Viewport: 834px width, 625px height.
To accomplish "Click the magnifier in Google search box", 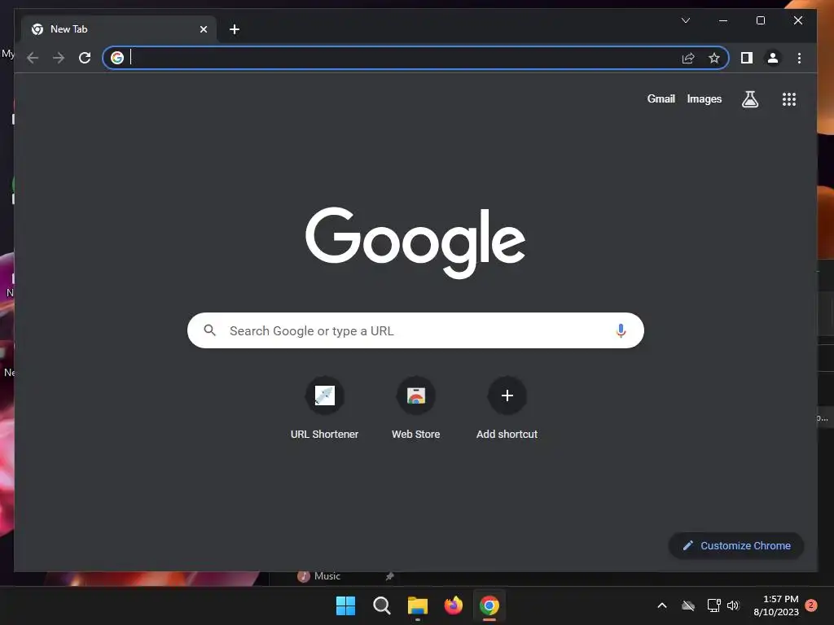I will [x=210, y=330].
